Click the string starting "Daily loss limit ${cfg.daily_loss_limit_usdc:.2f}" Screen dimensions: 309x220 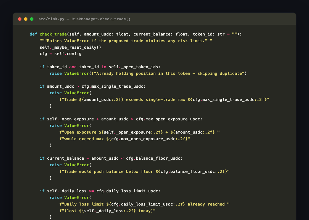(144, 204)
